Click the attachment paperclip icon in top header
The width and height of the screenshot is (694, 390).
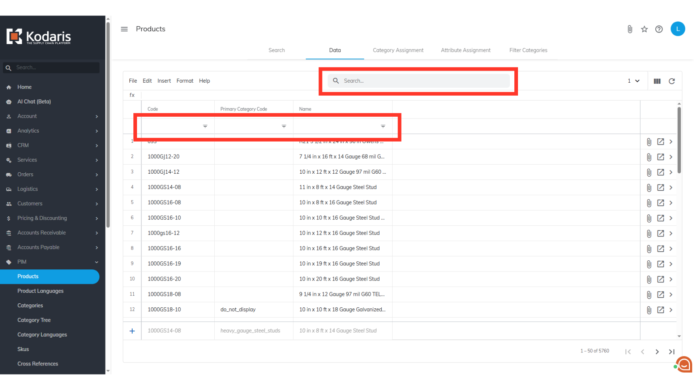point(630,29)
